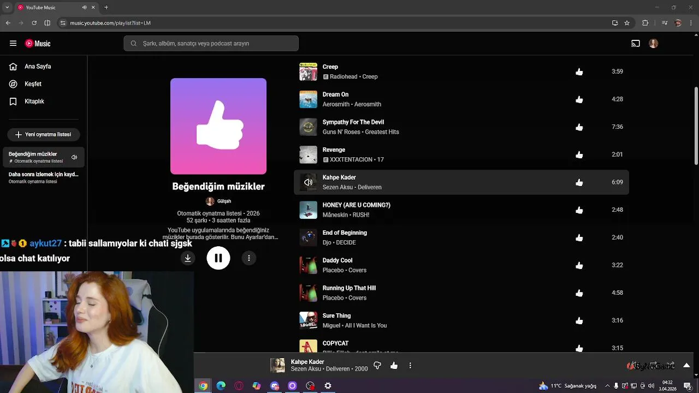Click the YouTube Music logo
Viewport: 699px width, 393px height.
click(38, 44)
